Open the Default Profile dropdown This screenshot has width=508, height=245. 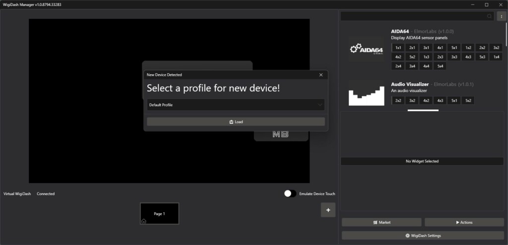(236, 105)
